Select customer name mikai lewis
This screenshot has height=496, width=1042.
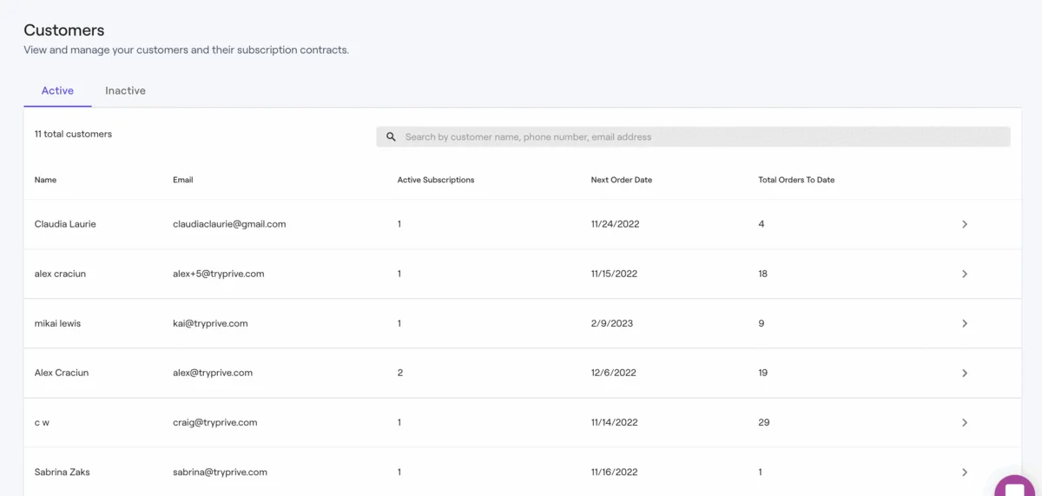[57, 323]
